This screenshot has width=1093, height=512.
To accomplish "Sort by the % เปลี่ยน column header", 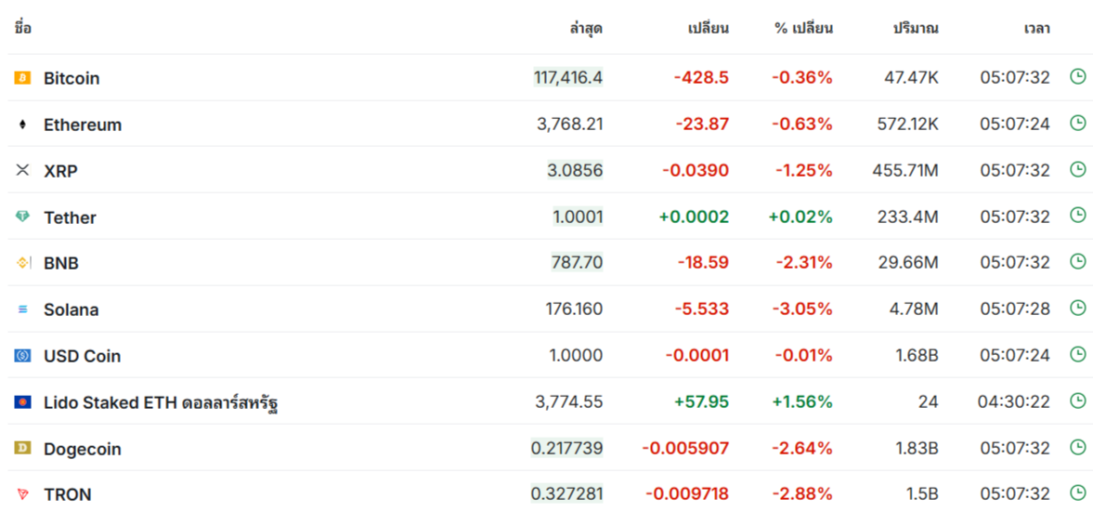I will coord(803,29).
